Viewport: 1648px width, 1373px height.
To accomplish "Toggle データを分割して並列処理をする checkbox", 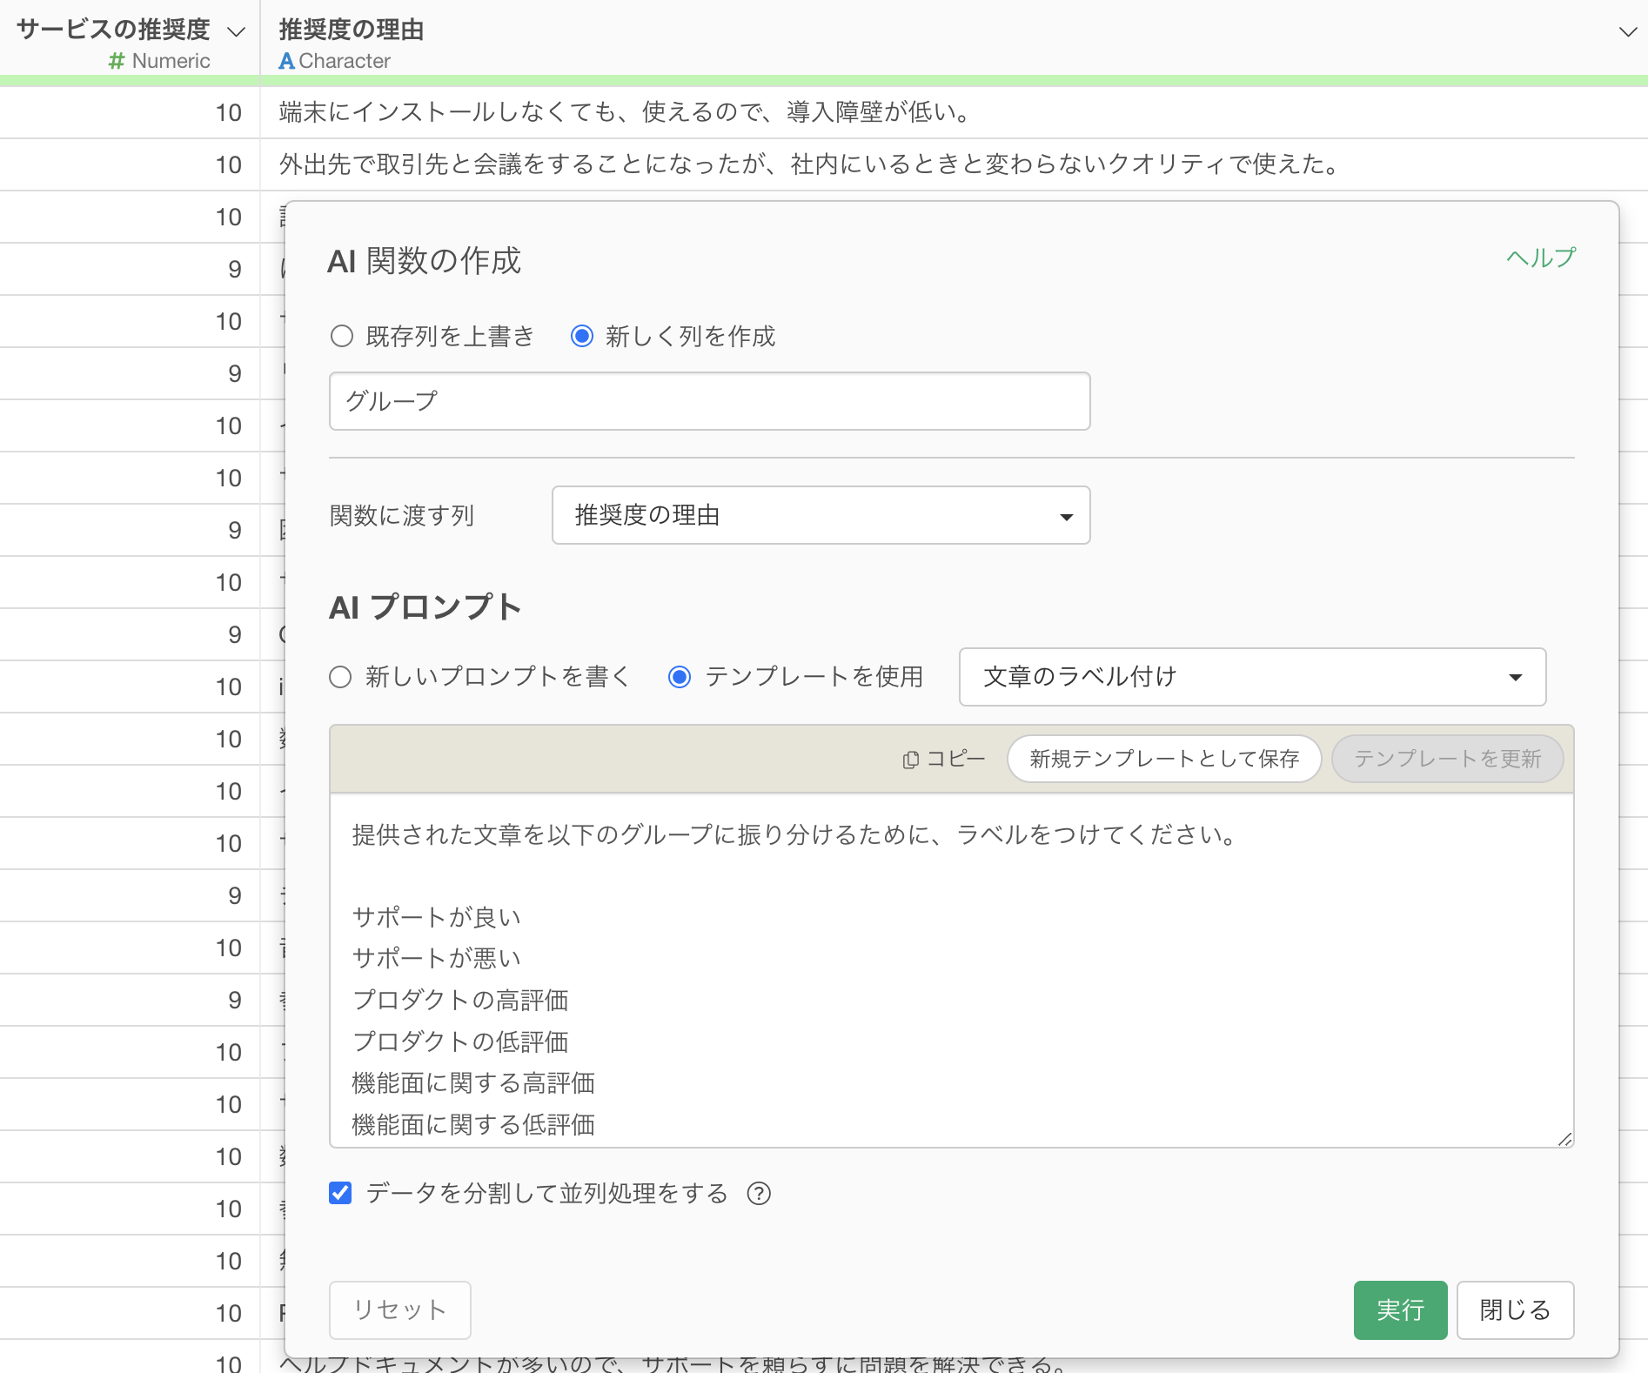I will 340,1193.
